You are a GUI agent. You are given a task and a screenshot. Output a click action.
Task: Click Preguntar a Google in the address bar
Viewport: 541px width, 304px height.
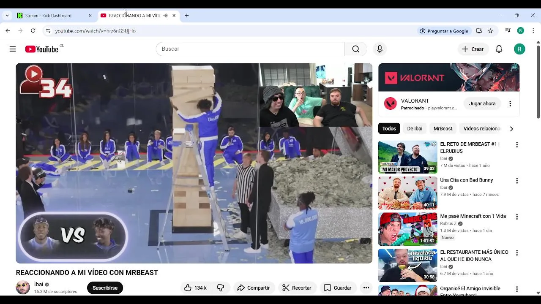(444, 31)
